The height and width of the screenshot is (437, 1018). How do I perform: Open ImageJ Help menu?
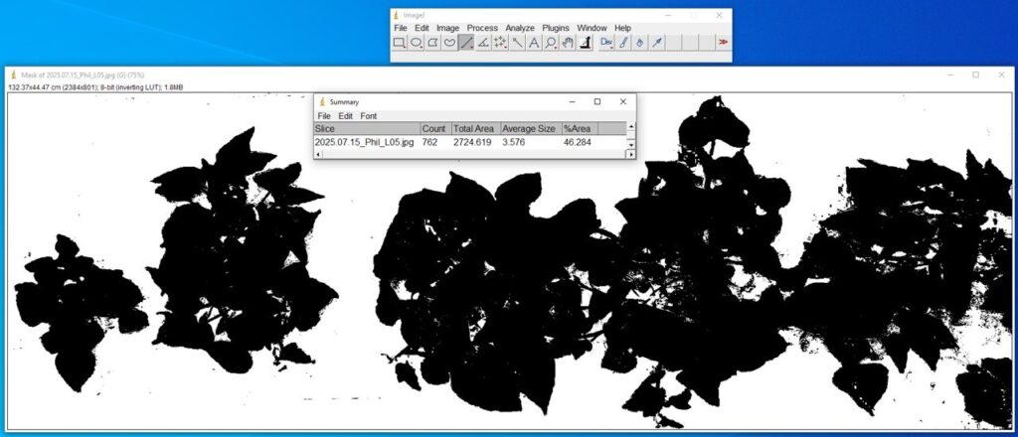pyautogui.click(x=622, y=28)
